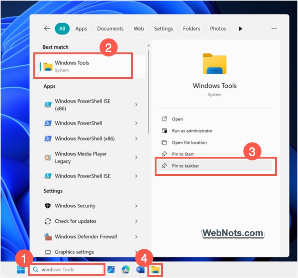Viewport: 298px width, 278px height.
Task: Open Microsoft Word from the taskbar
Action: [x=140, y=269]
